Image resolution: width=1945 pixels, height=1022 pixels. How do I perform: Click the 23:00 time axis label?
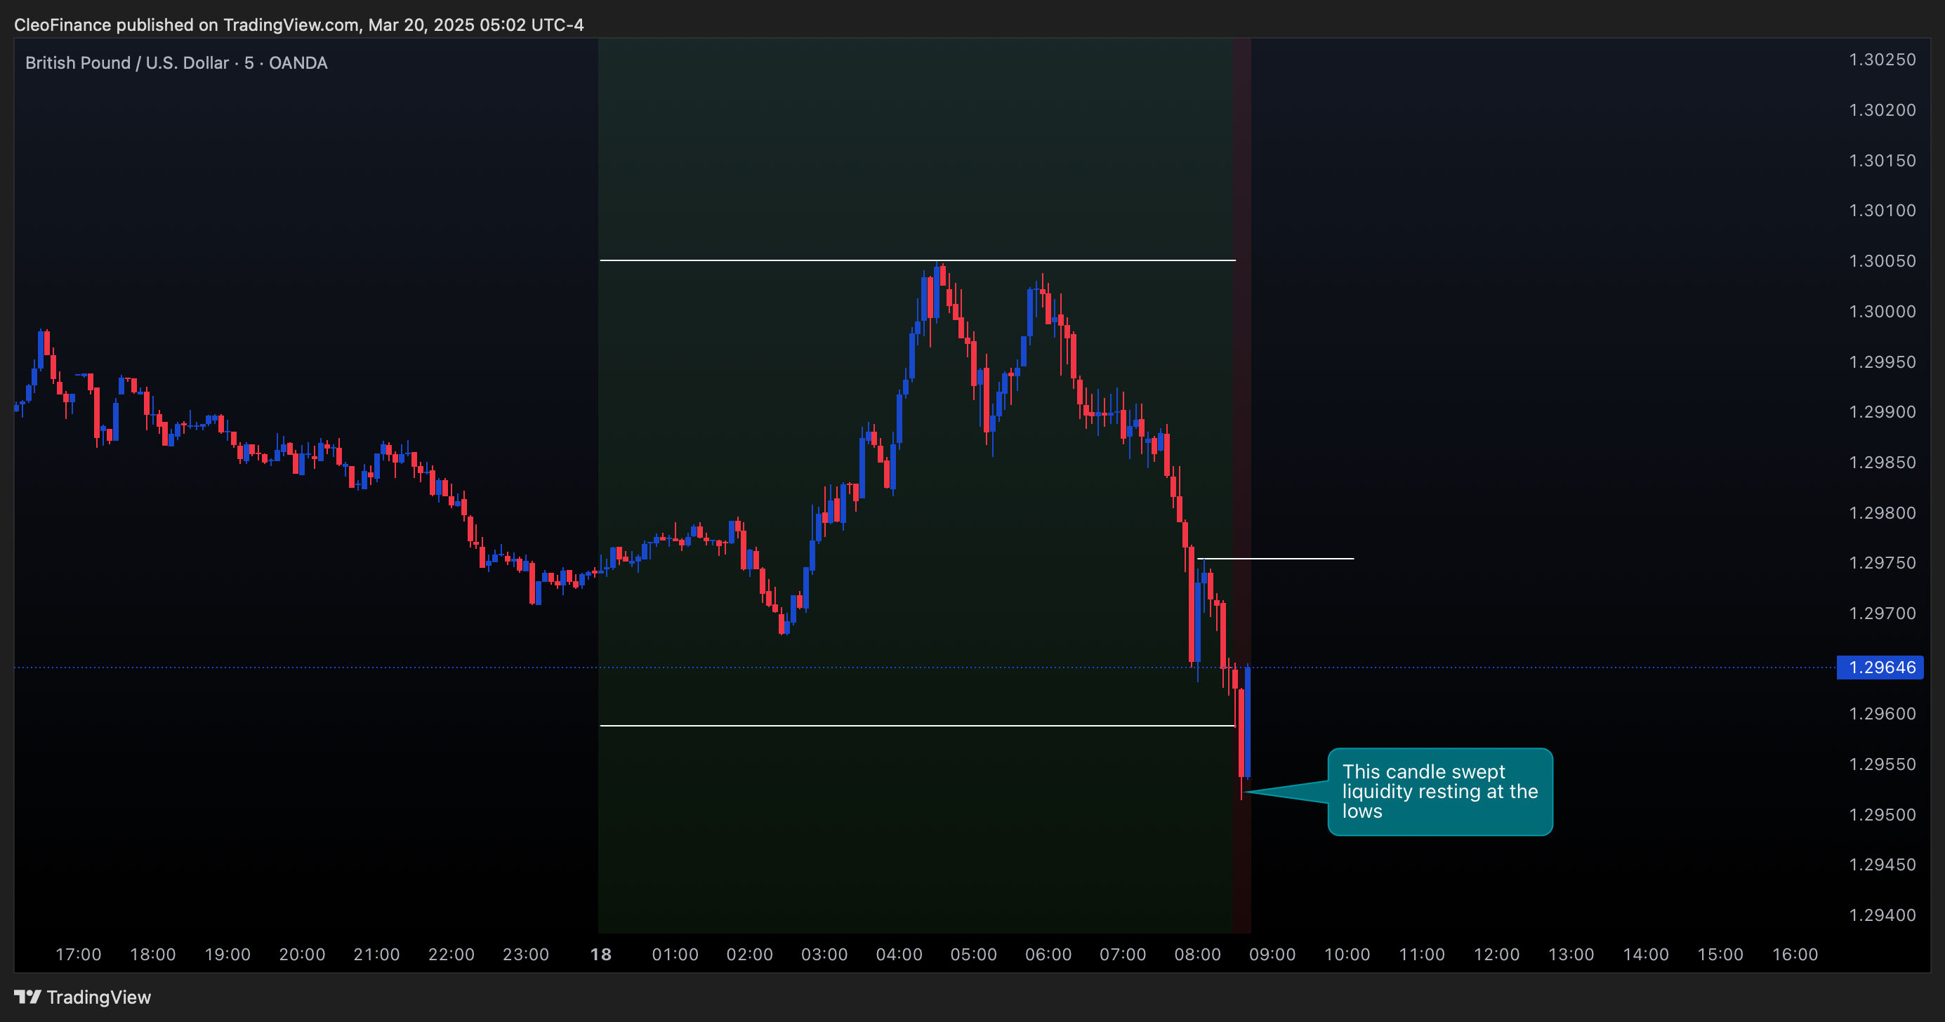tap(526, 955)
